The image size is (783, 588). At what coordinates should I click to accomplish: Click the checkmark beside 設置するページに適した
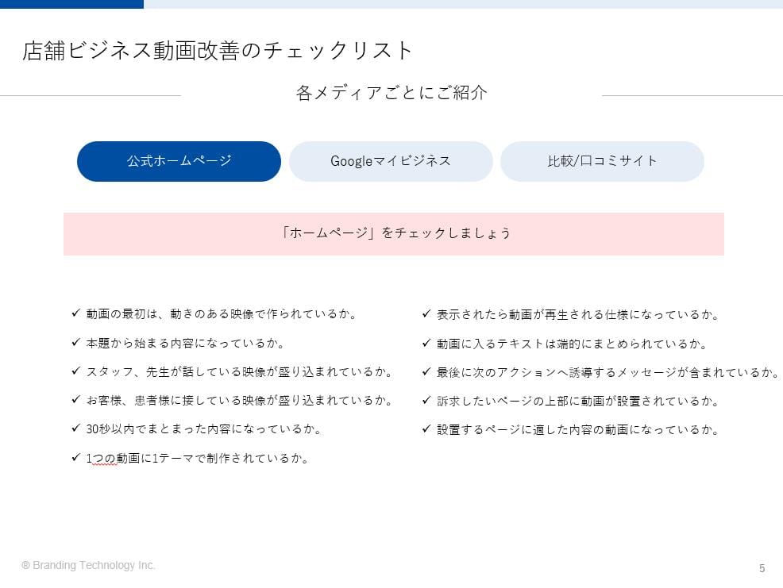pos(426,429)
